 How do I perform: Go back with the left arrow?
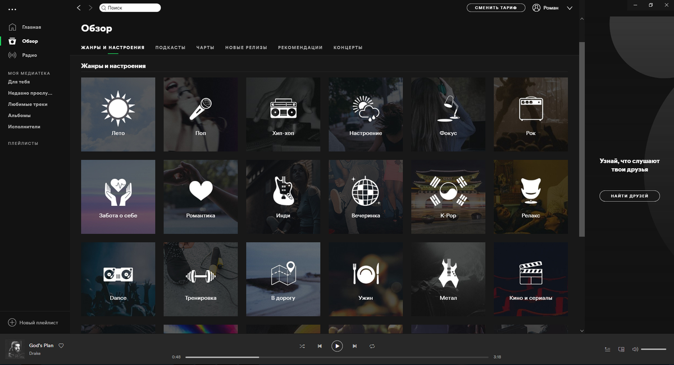tap(79, 8)
